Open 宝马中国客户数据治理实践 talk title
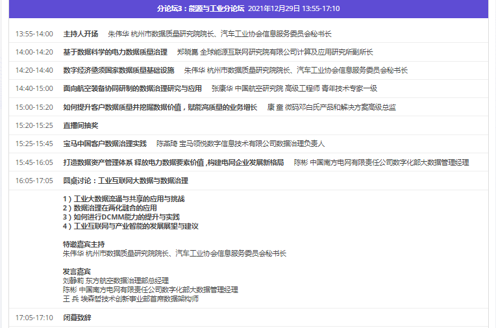Image resolution: width=496 pixels, height=328 pixels. coord(105,144)
